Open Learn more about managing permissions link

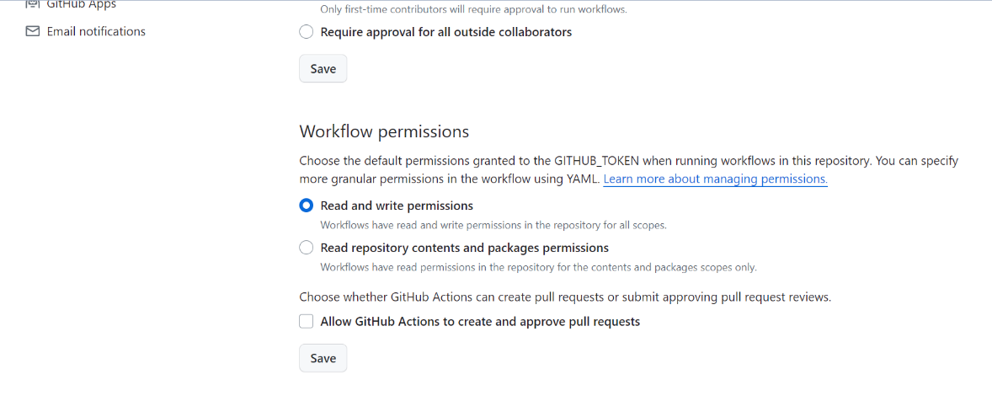click(x=716, y=179)
